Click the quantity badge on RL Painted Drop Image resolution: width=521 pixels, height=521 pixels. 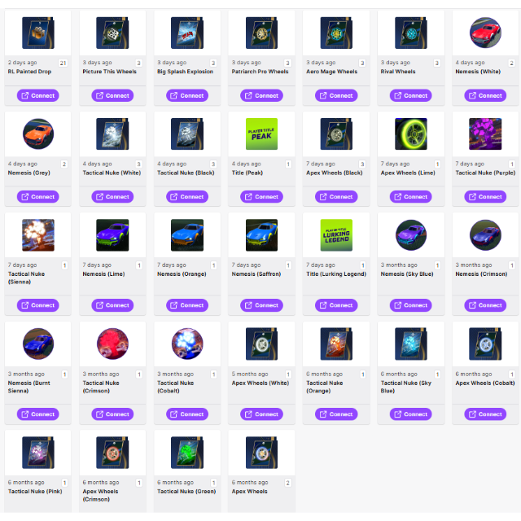point(63,63)
